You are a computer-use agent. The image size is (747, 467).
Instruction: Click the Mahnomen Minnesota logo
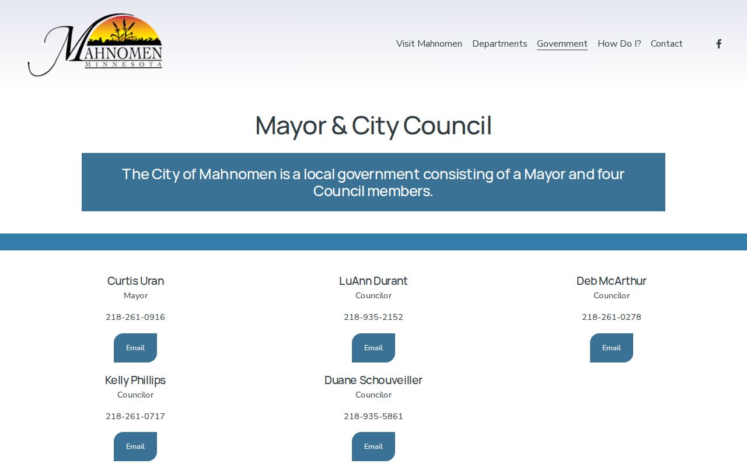point(95,45)
